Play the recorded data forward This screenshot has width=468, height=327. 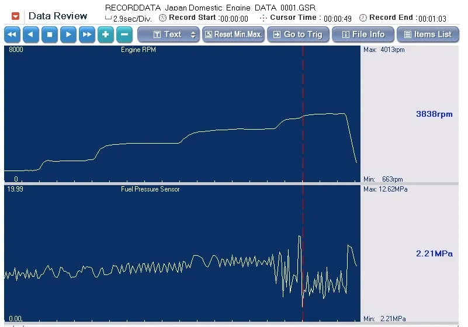point(68,34)
